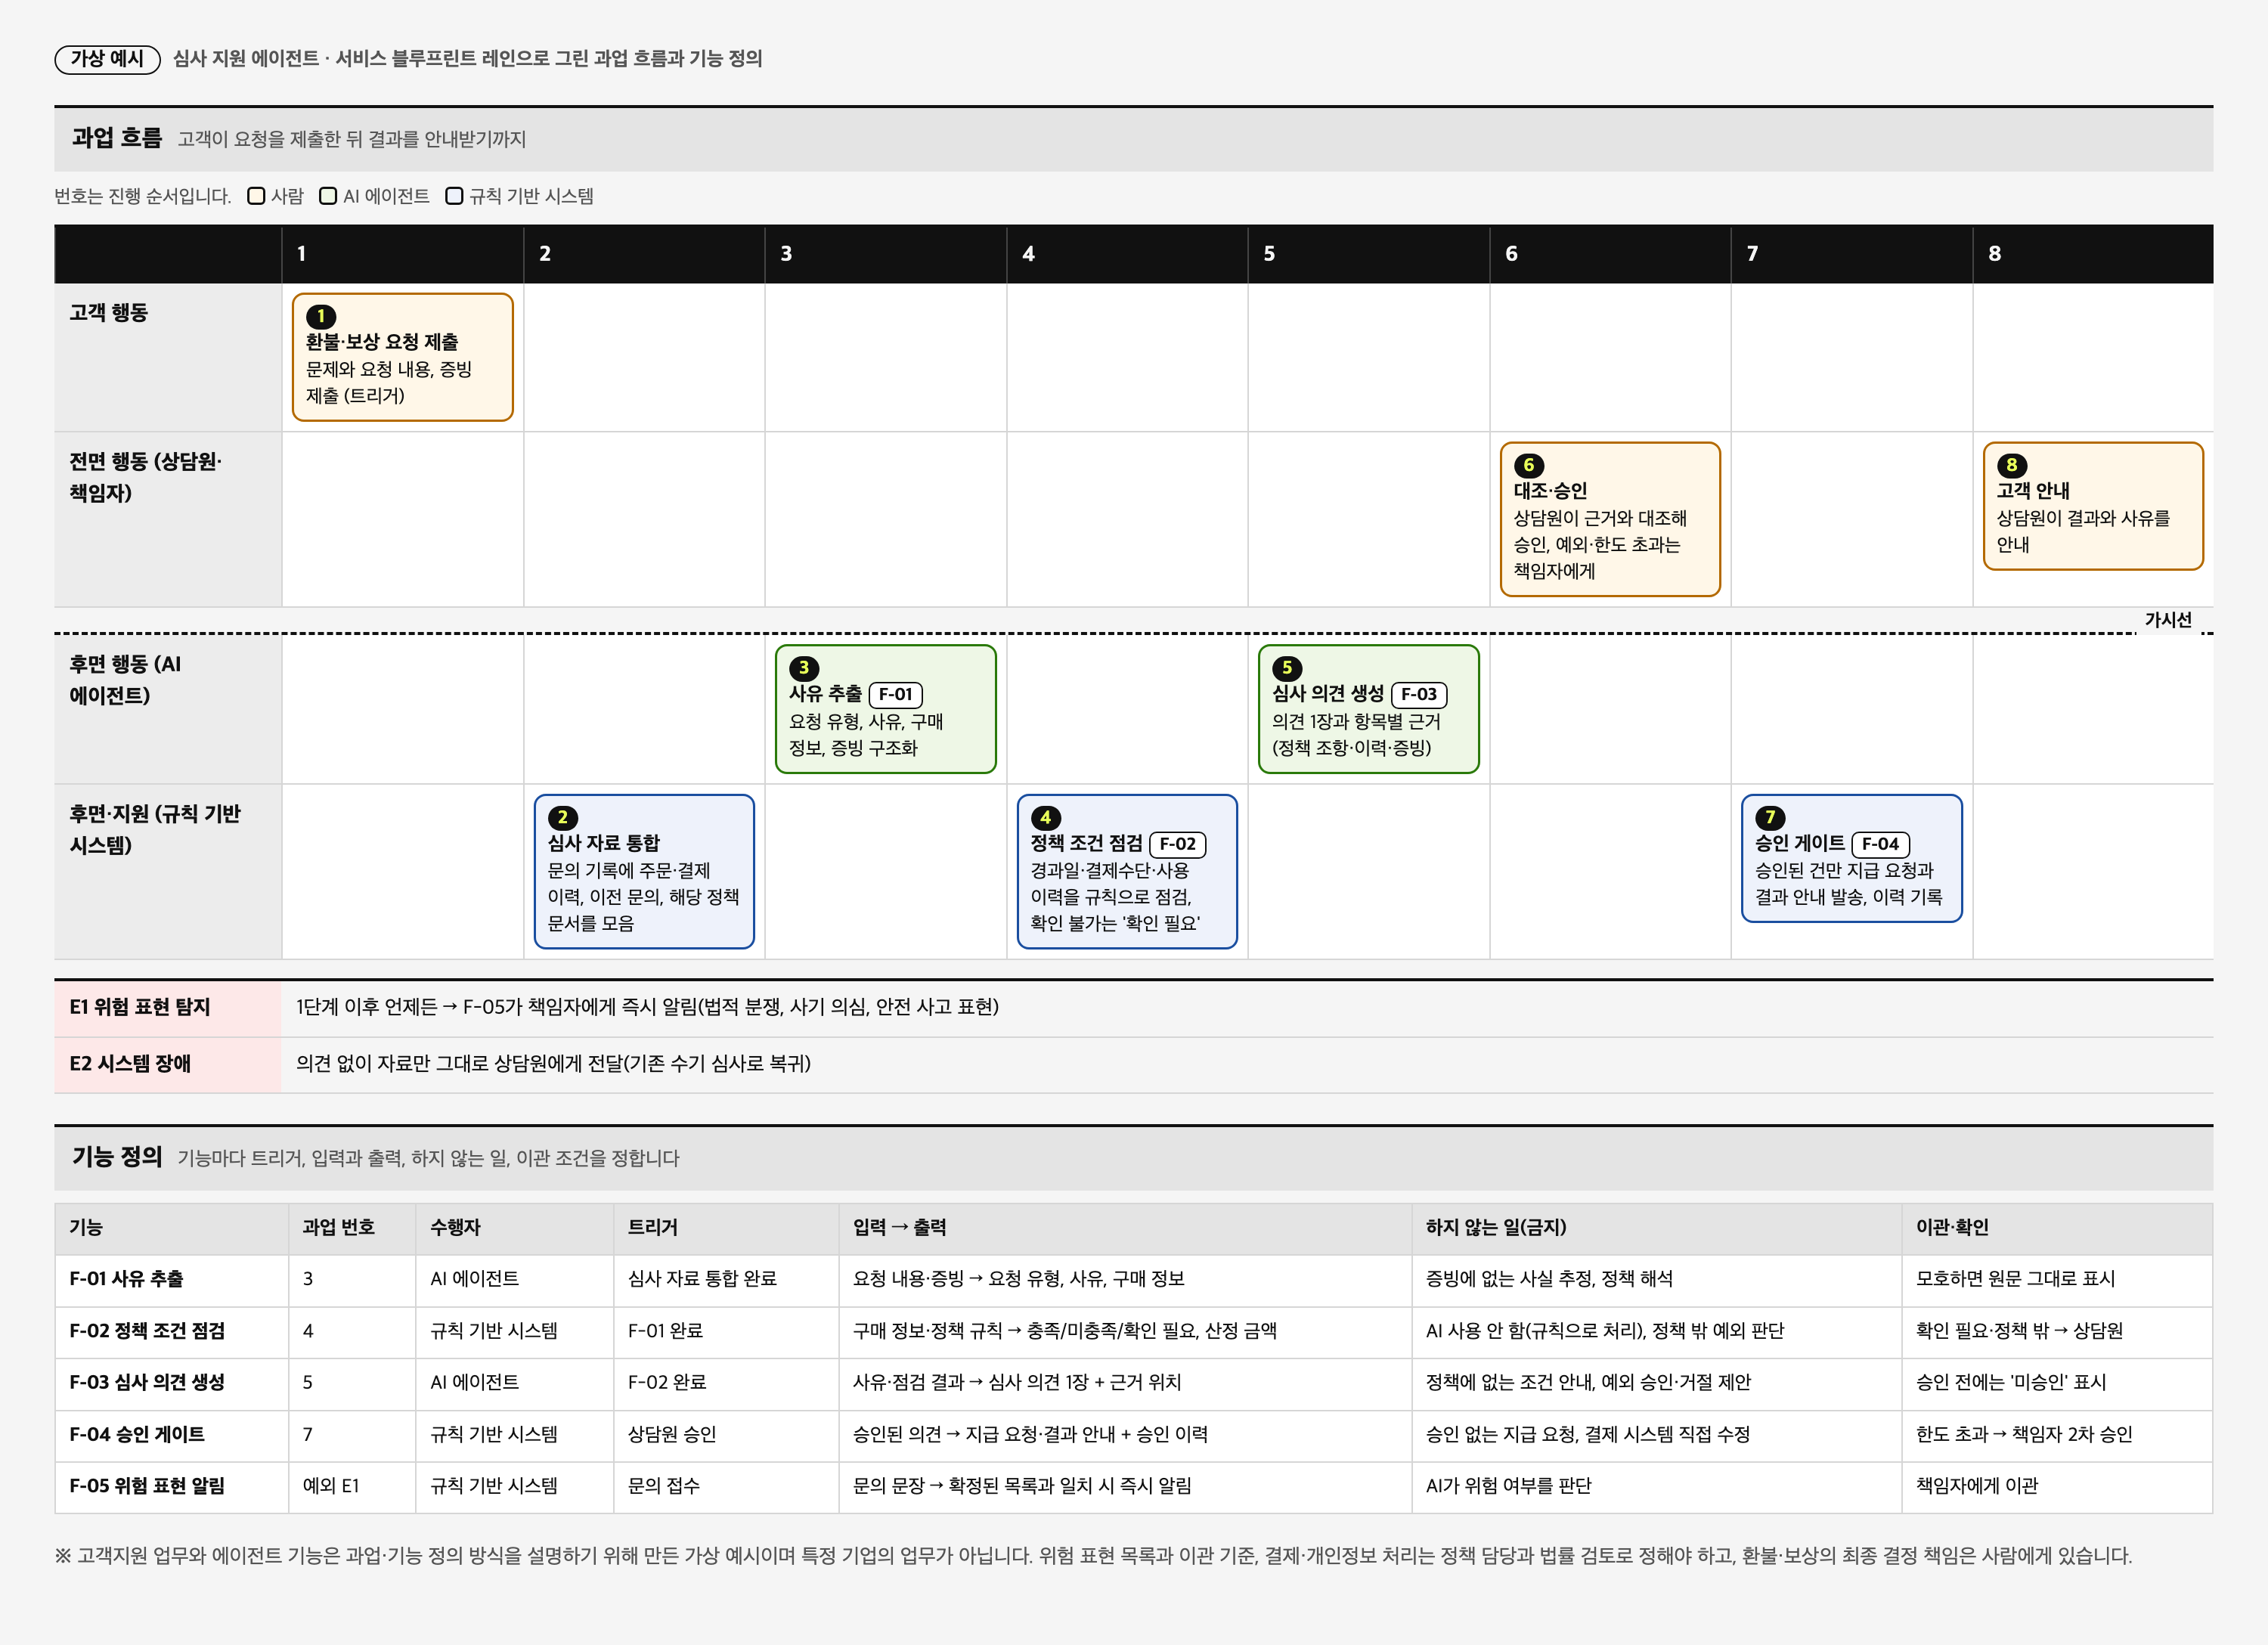Click the AI 에이전트 legend swatch box
The image size is (2268, 1645).
coord(328,196)
